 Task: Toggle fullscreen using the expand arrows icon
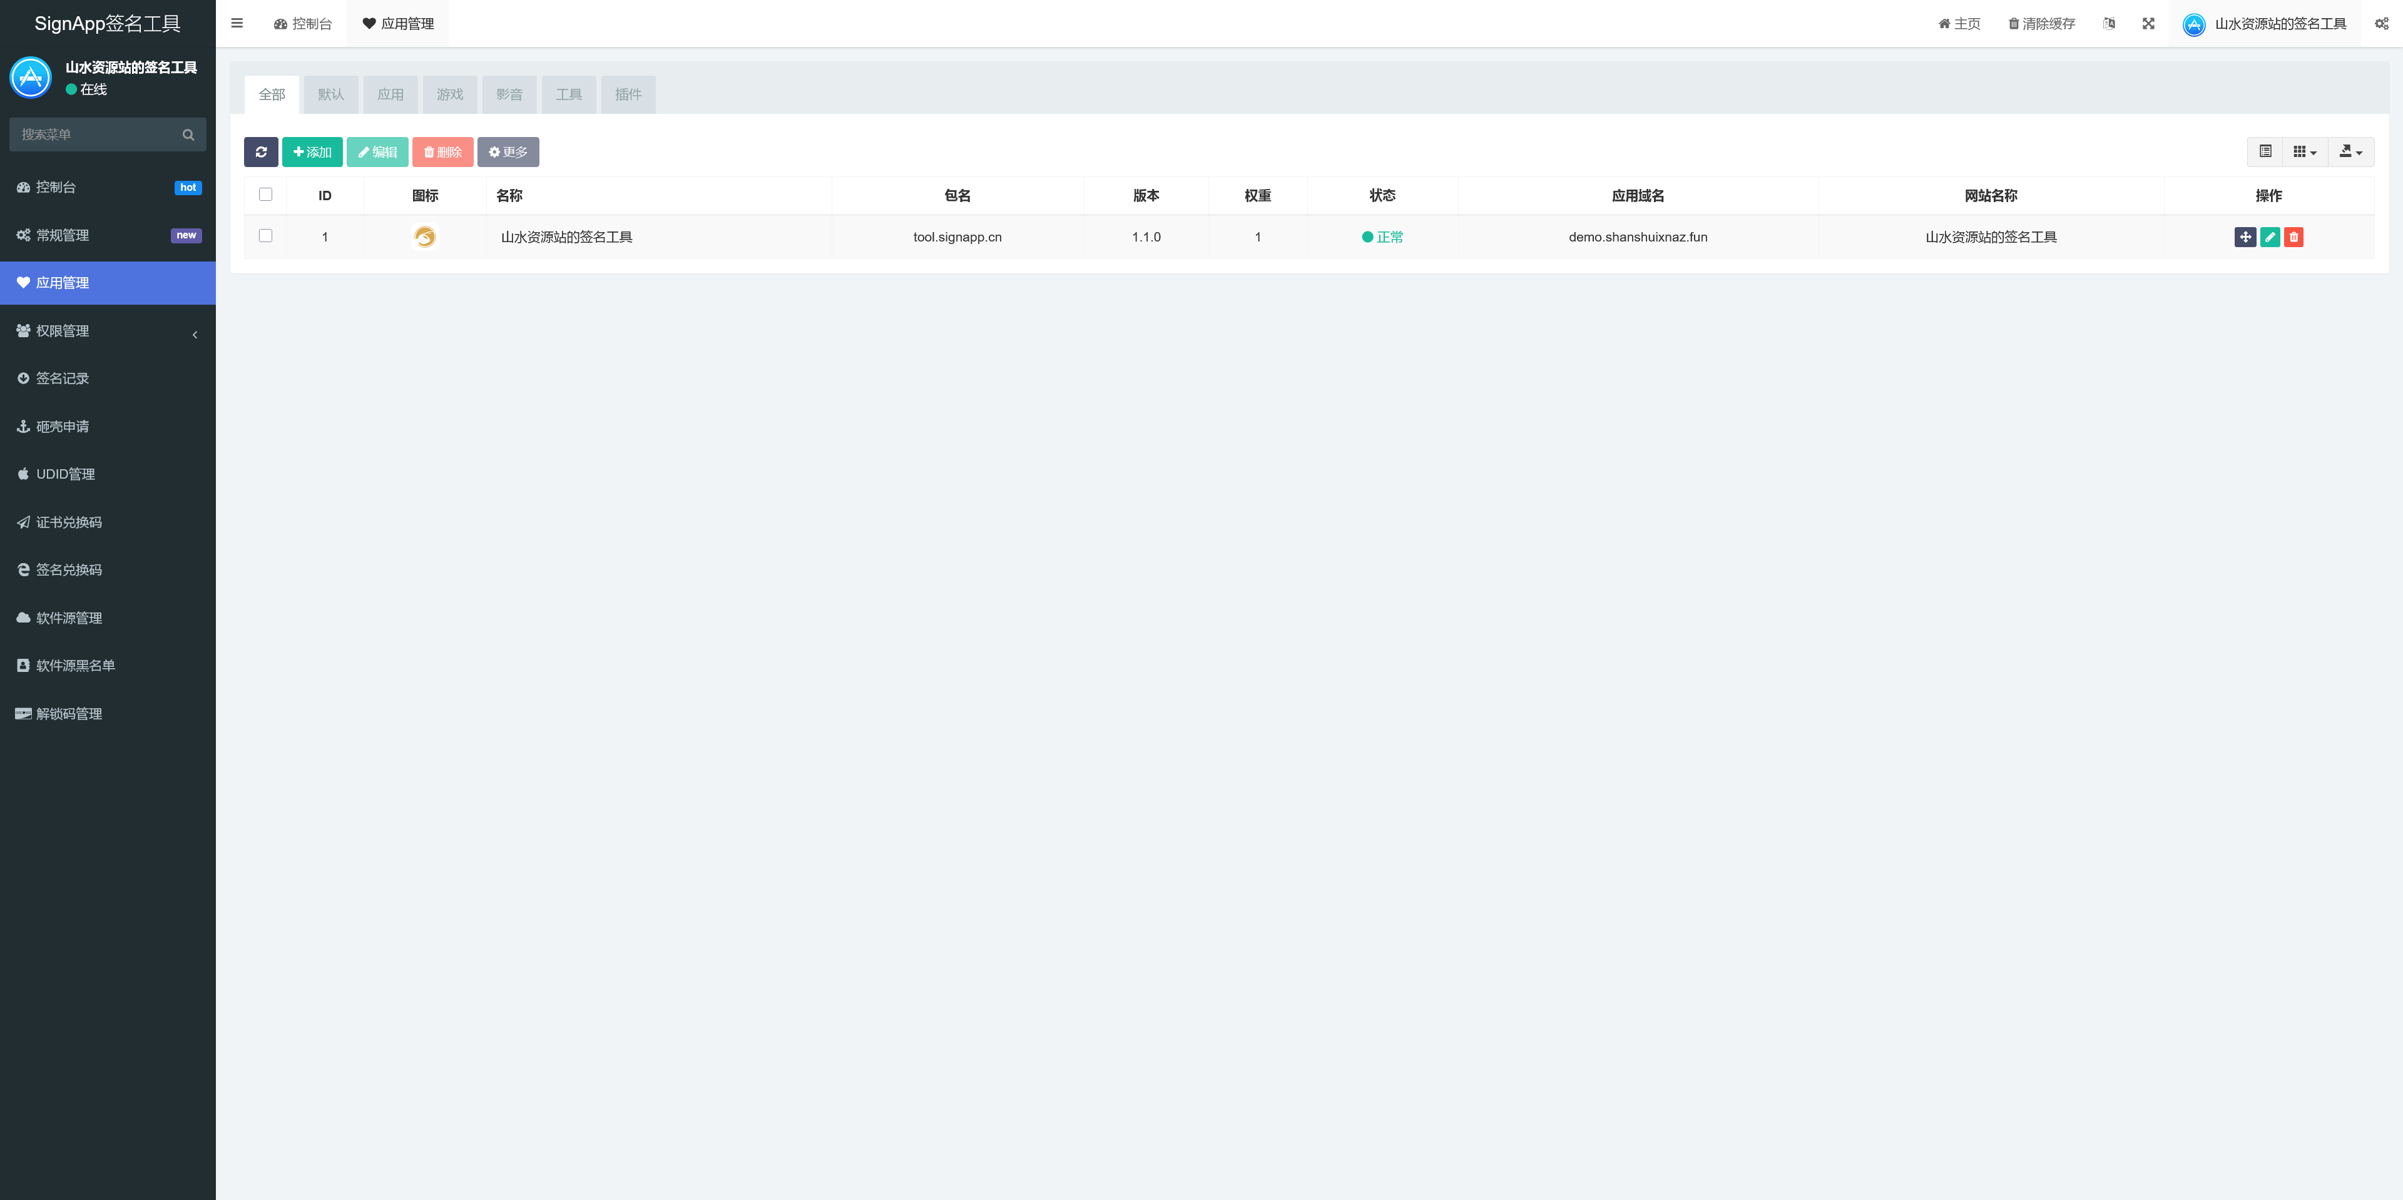[2148, 23]
